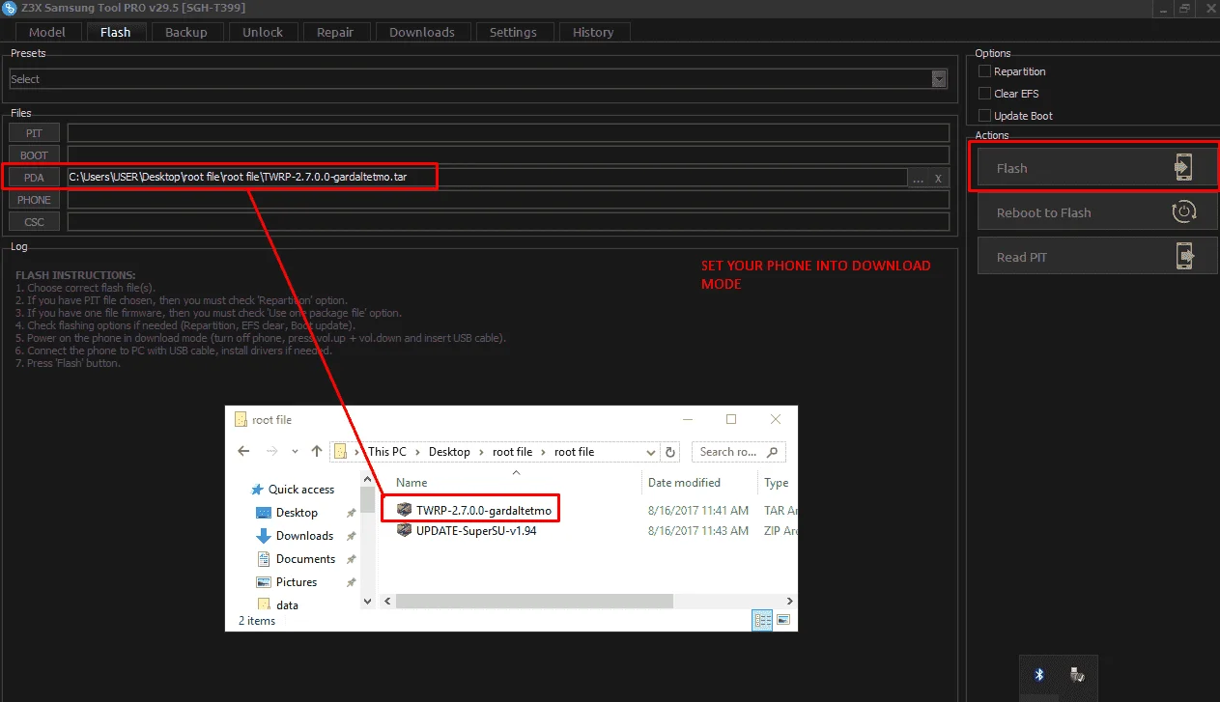The height and width of the screenshot is (702, 1220).
Task: Click the Back arrow in root file window
Action: (x=243, y=451)
